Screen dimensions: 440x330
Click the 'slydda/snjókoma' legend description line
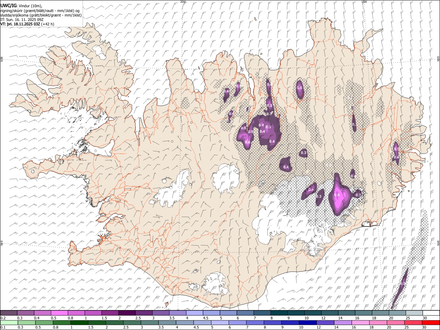[41, 15]
